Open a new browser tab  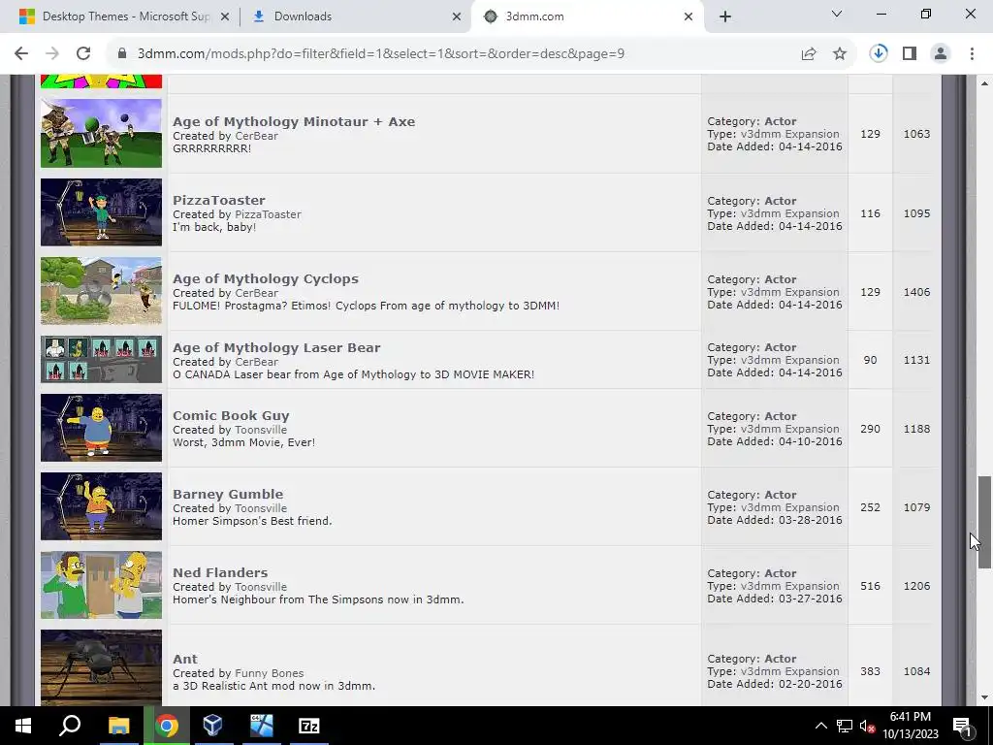pos(725,16)
